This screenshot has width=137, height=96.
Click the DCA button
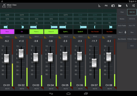pyautogui.click(x=132, y=46)
